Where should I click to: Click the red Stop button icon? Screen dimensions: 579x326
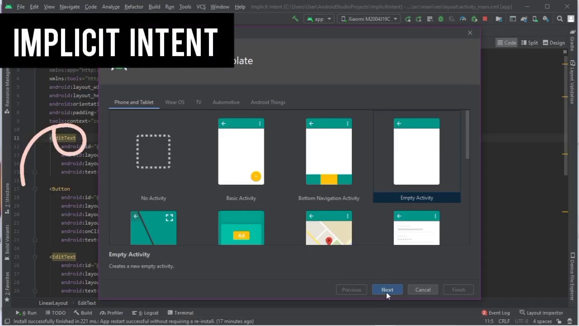[485, 19]
